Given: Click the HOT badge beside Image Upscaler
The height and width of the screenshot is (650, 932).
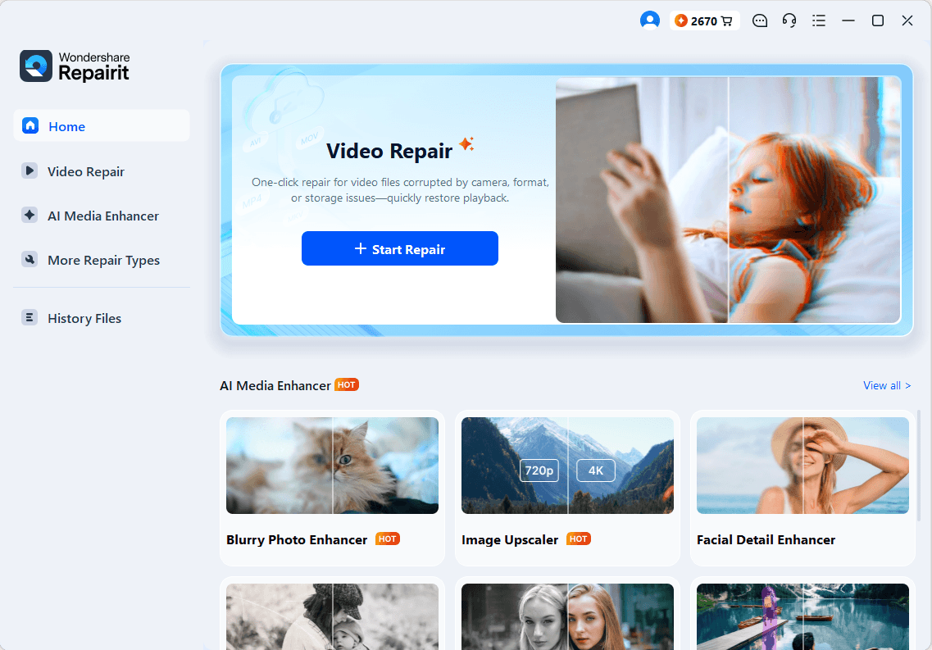Looking at the screenshot, I should (579, 539).
